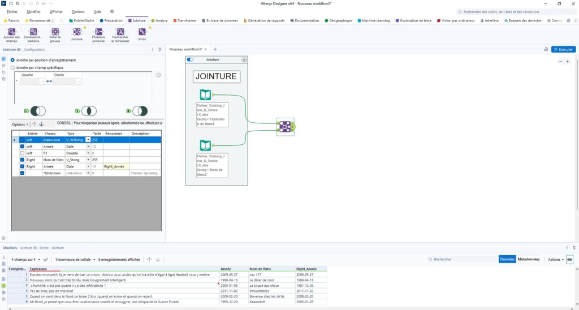Uncheck the Left Expression field
579x310 pixels.
(22, 140)
